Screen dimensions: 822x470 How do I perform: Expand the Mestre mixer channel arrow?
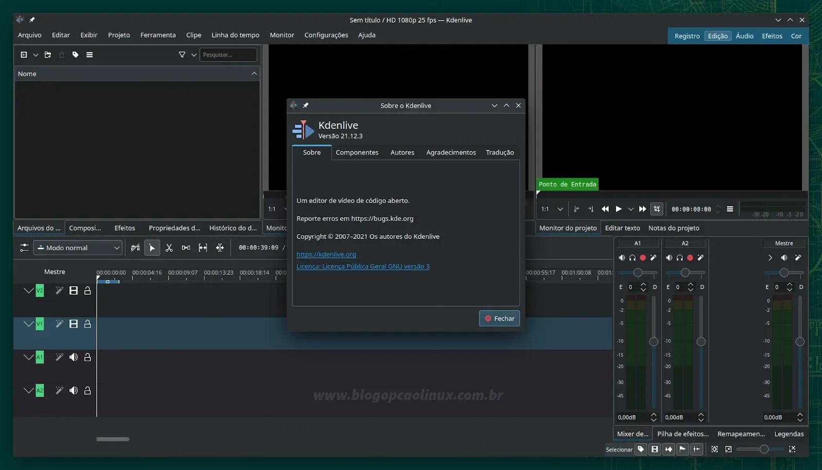[770, 257]
